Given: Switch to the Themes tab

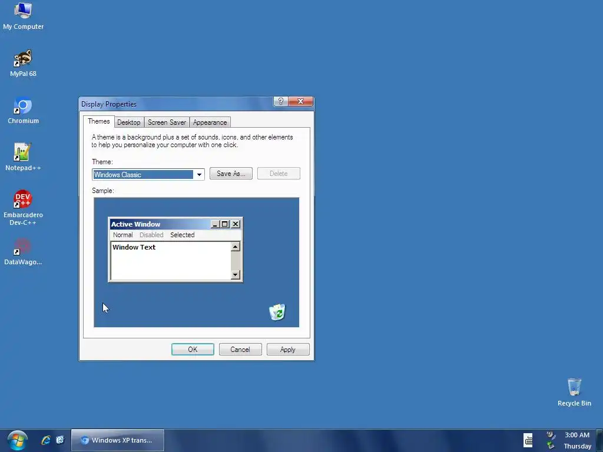Looking at the screenshot, I should (x=99, y=121).
